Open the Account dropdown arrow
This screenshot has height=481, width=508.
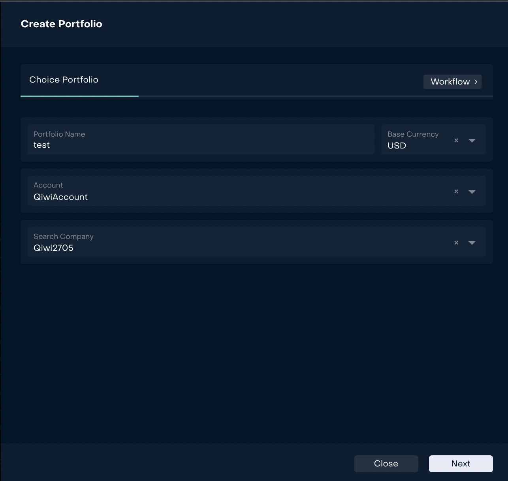[472, 192]
